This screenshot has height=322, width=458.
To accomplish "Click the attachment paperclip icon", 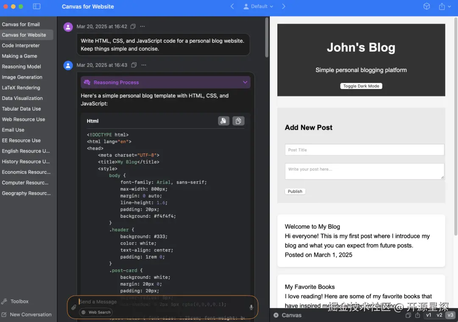I will coord(74,307).
